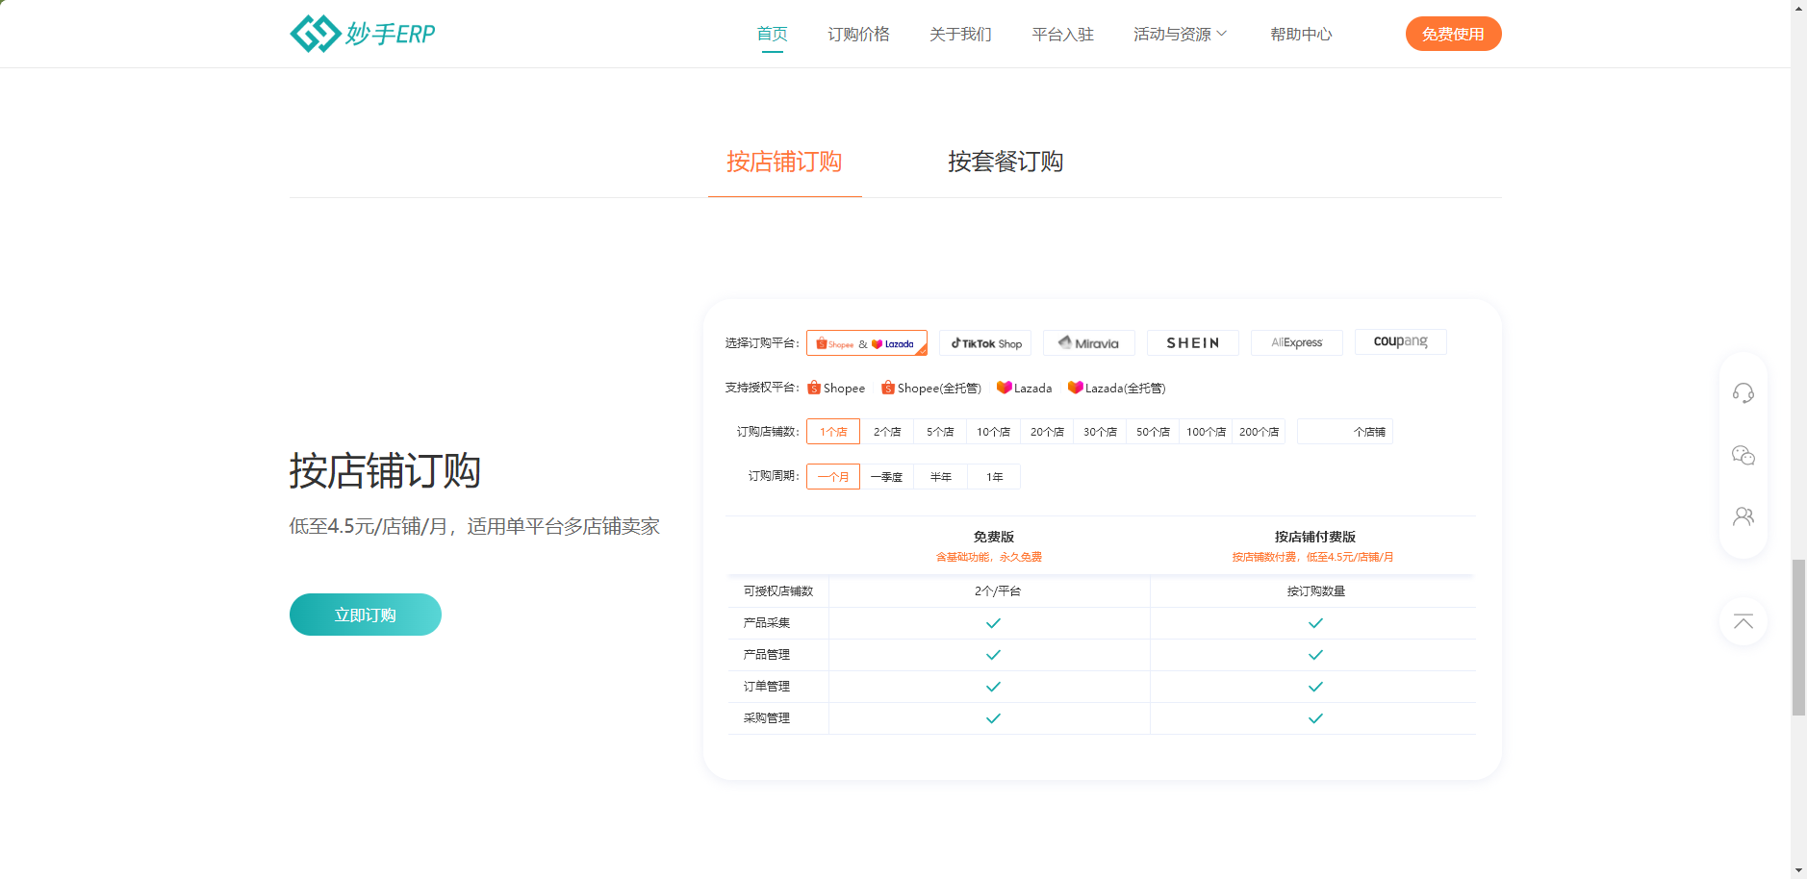Viewport: 1807px width, 879px height.
Task: Select the TikTok Shop platform
Action: [985, 343]
